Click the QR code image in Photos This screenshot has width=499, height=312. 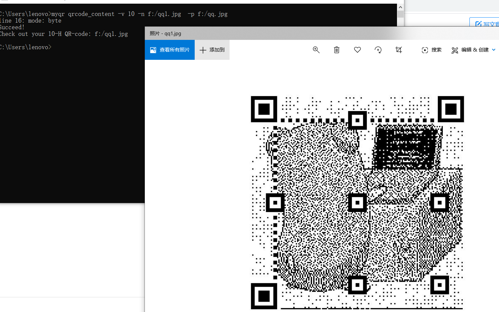pyautogui.click(x=357, y=203)
